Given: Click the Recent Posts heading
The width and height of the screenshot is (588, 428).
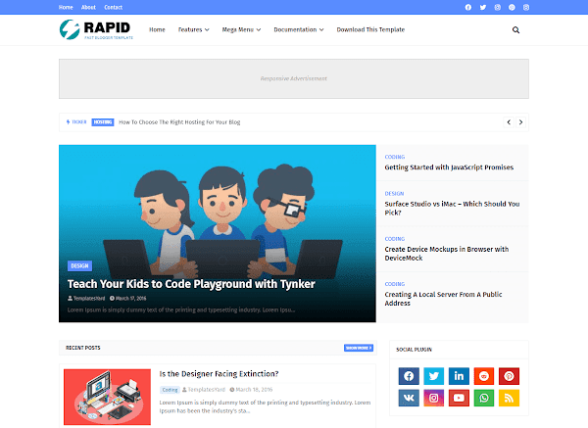Looking at the screenshot, I should point(83,348).
